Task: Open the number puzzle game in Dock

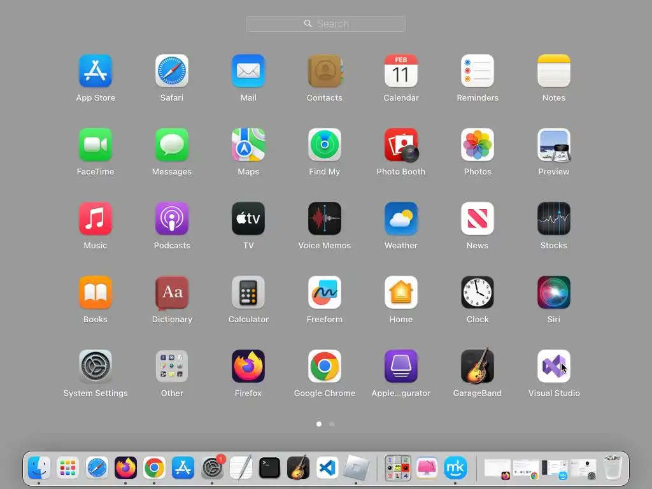Action: point(397,468)
